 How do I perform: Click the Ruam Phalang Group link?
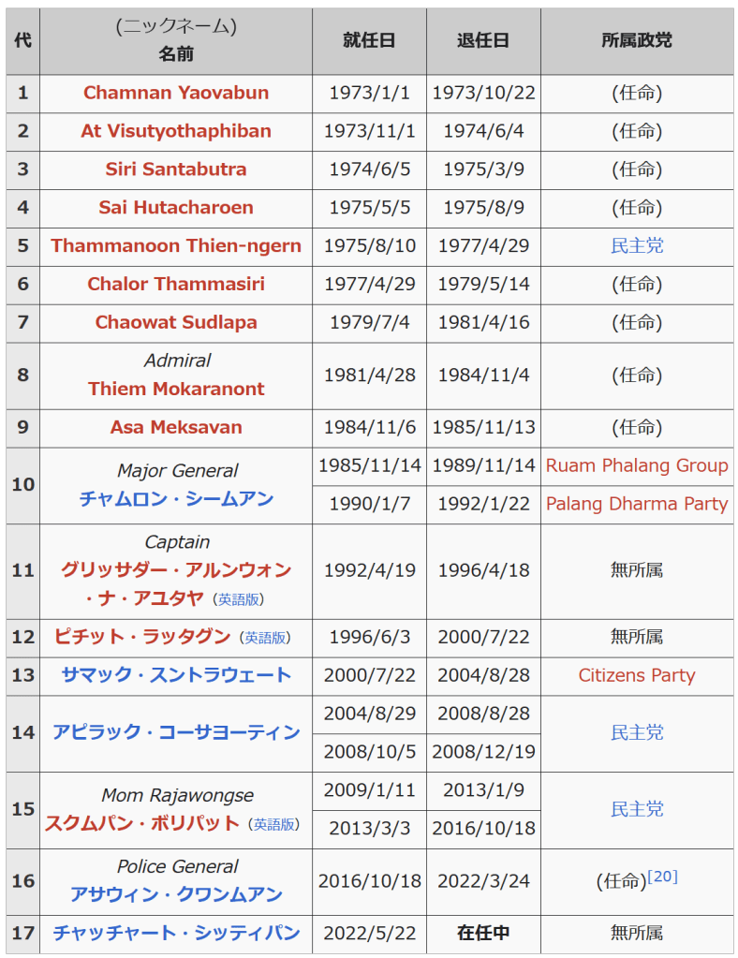(637, 465)
